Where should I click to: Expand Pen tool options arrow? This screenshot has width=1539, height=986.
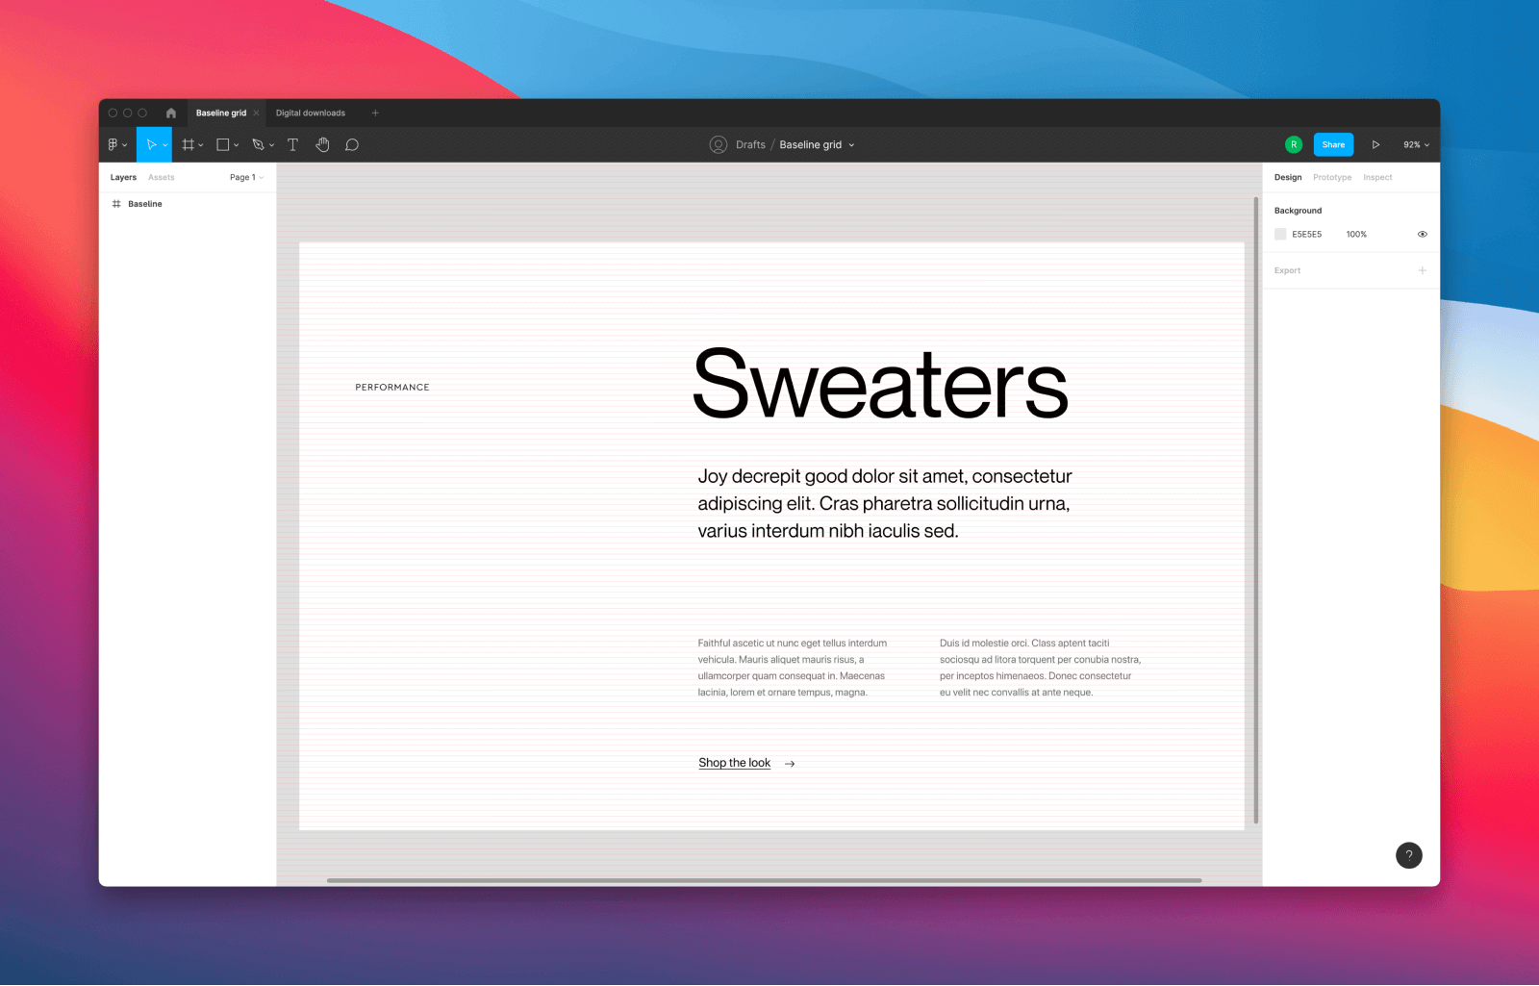(272, 145)
